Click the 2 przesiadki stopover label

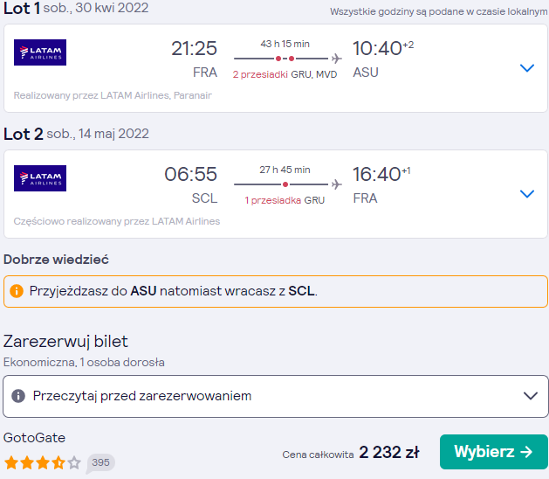260,74
